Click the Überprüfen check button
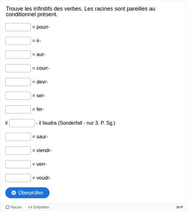 click(27, 193)
